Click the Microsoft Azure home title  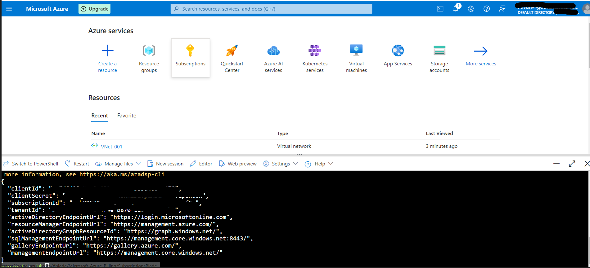(47, 9)
